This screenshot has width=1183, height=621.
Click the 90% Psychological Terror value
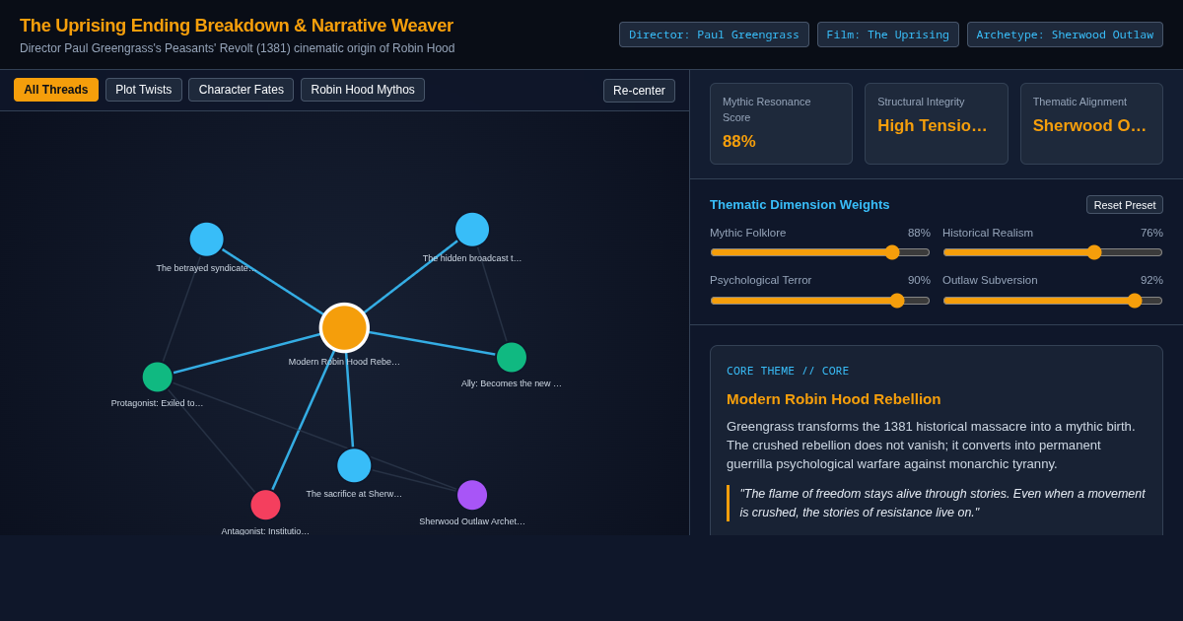tap(919, 280)
